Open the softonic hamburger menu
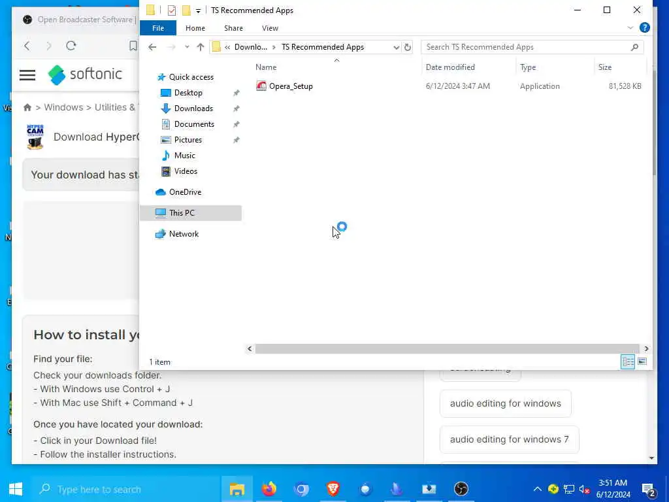 point(27,75)
